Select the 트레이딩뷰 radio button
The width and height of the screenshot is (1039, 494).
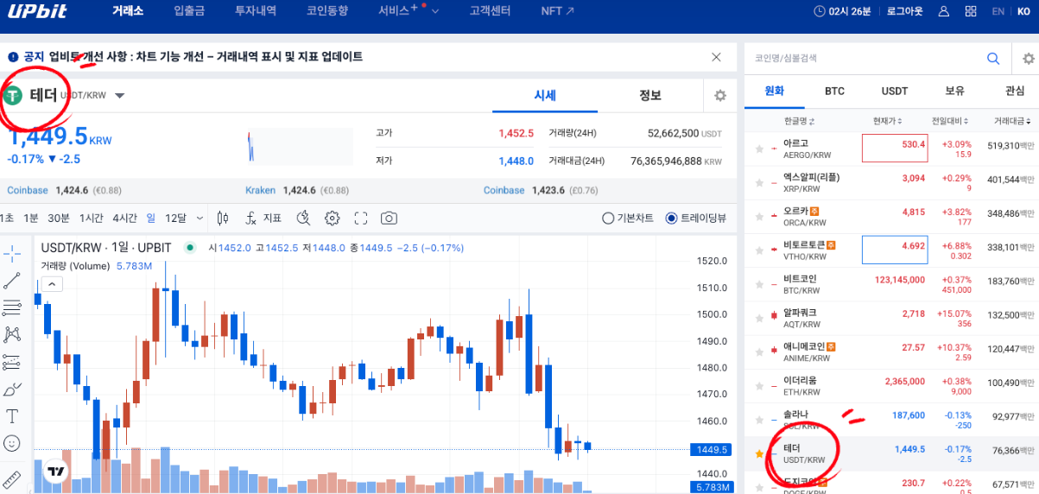click(x=671, y=218)
